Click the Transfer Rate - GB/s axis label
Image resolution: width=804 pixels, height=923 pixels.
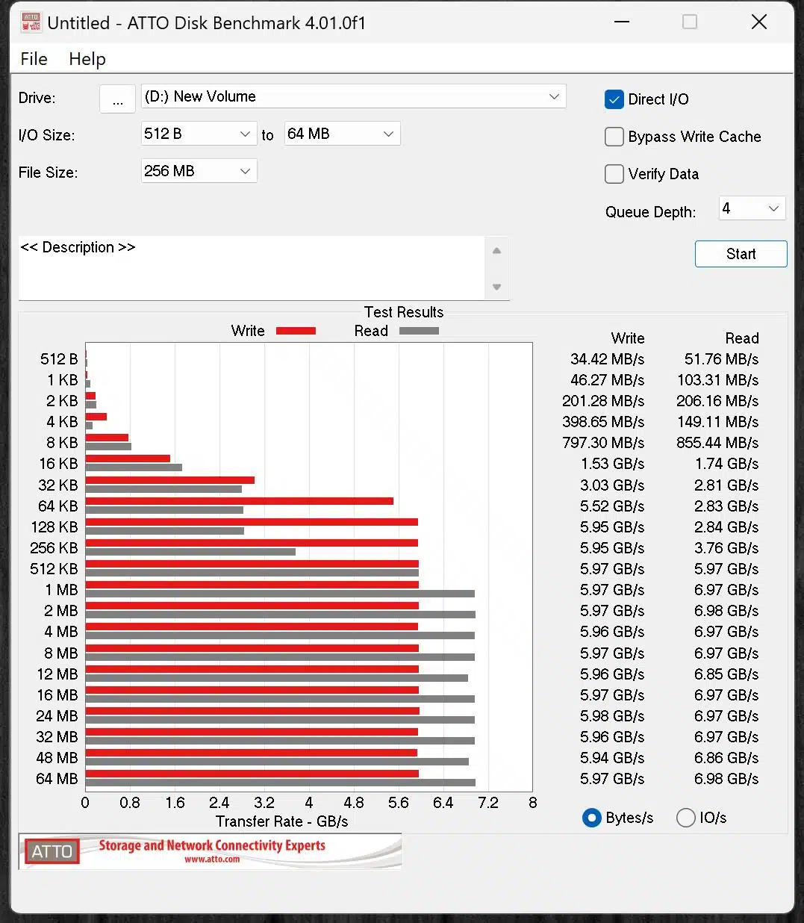(x=282, y=821)
